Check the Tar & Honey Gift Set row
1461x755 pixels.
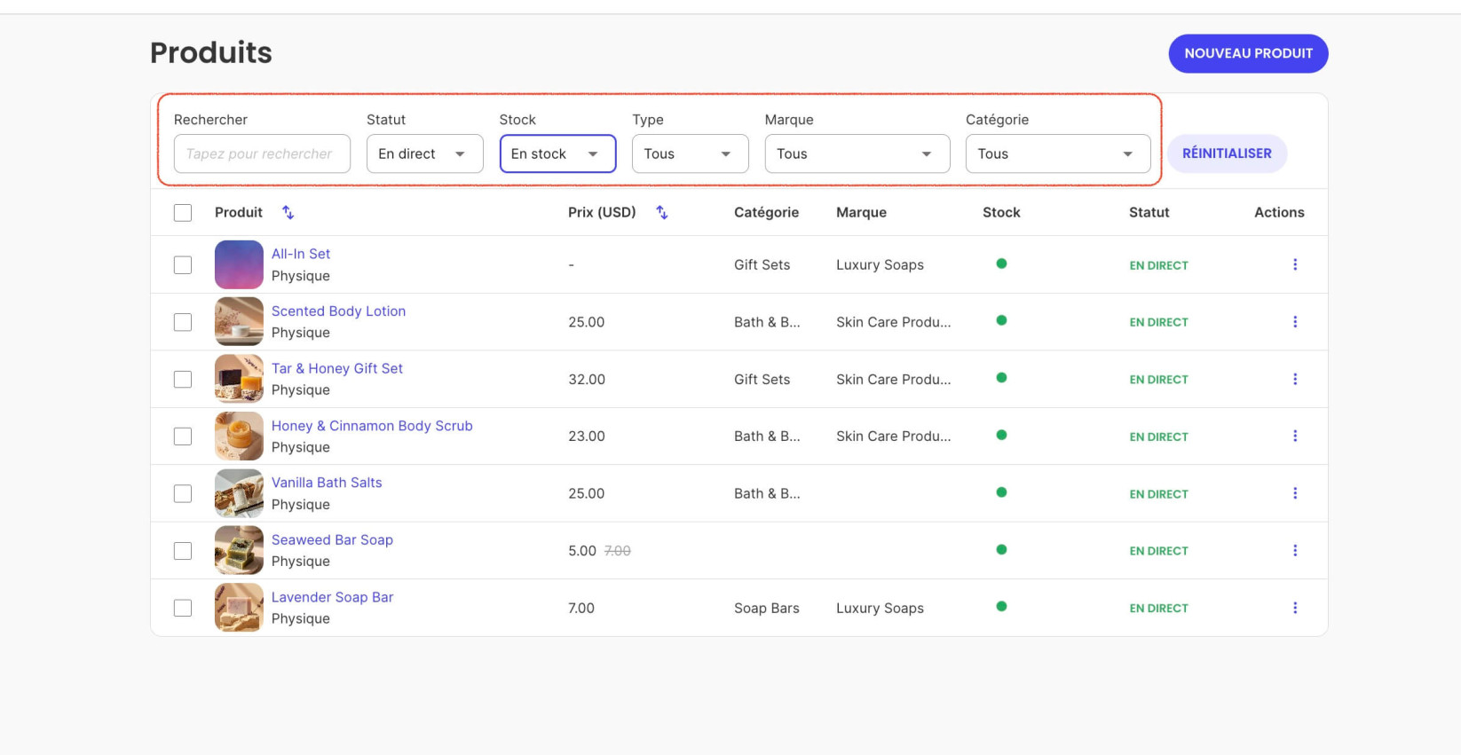click(x=183, y=380)
